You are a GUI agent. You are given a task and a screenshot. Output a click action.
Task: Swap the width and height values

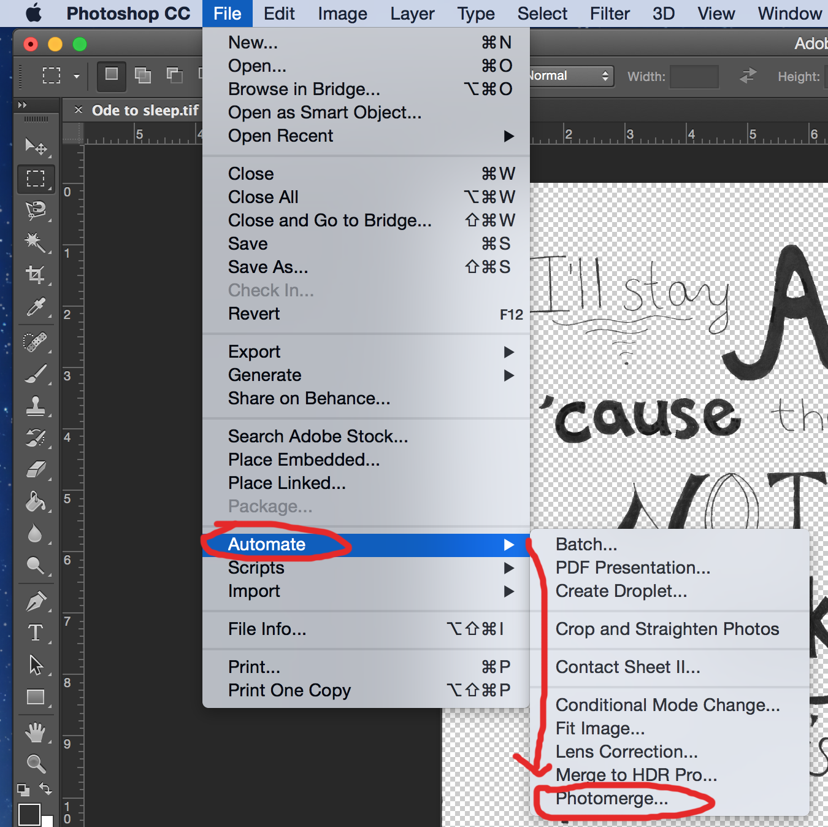coord(748,76)
